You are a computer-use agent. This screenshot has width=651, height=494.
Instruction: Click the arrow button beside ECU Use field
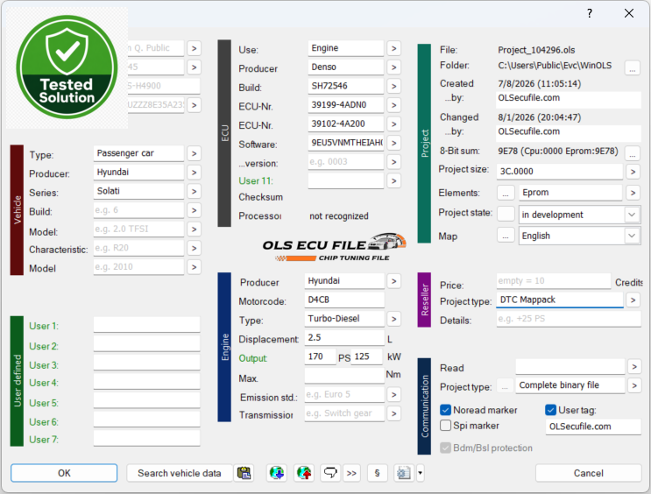(393, 48)
